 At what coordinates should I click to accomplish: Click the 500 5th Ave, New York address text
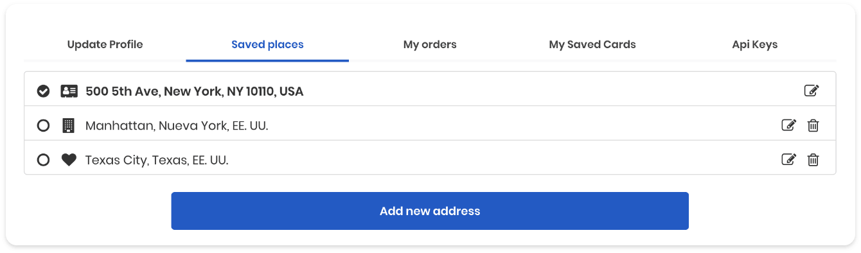coord(194,91)
